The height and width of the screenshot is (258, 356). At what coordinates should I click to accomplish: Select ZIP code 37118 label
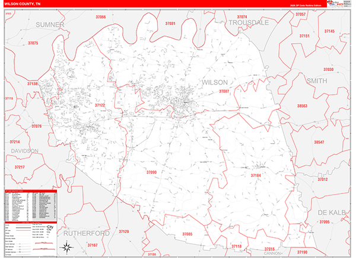click(237, 246)
